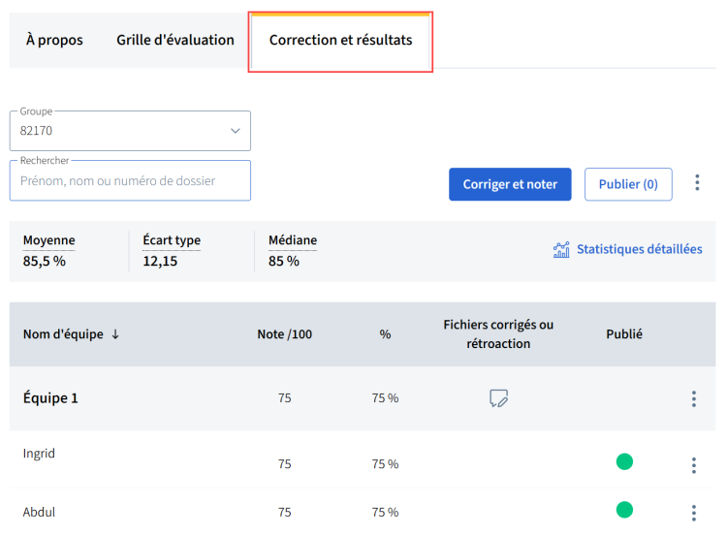Screen dimensions: 727x536
Task: Open the three-dot menu for Ingrid
Action: tap(694, 465)
